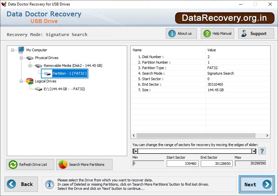
Task: Select Partition - 1 (FAT32) tree item
Action: (69, 73)
